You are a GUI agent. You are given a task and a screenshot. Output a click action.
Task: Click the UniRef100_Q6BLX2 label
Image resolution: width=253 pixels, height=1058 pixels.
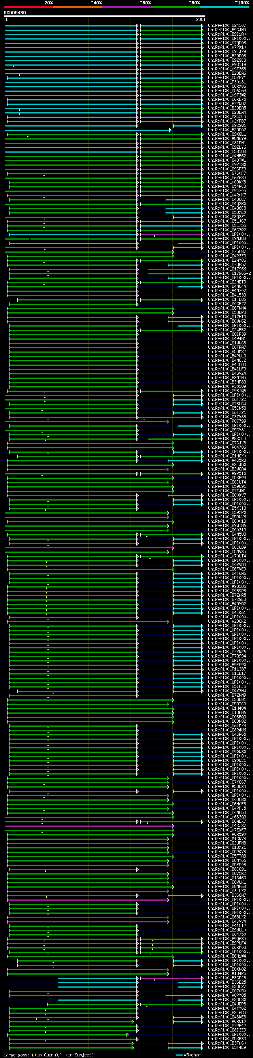click(x=227, y=918)
